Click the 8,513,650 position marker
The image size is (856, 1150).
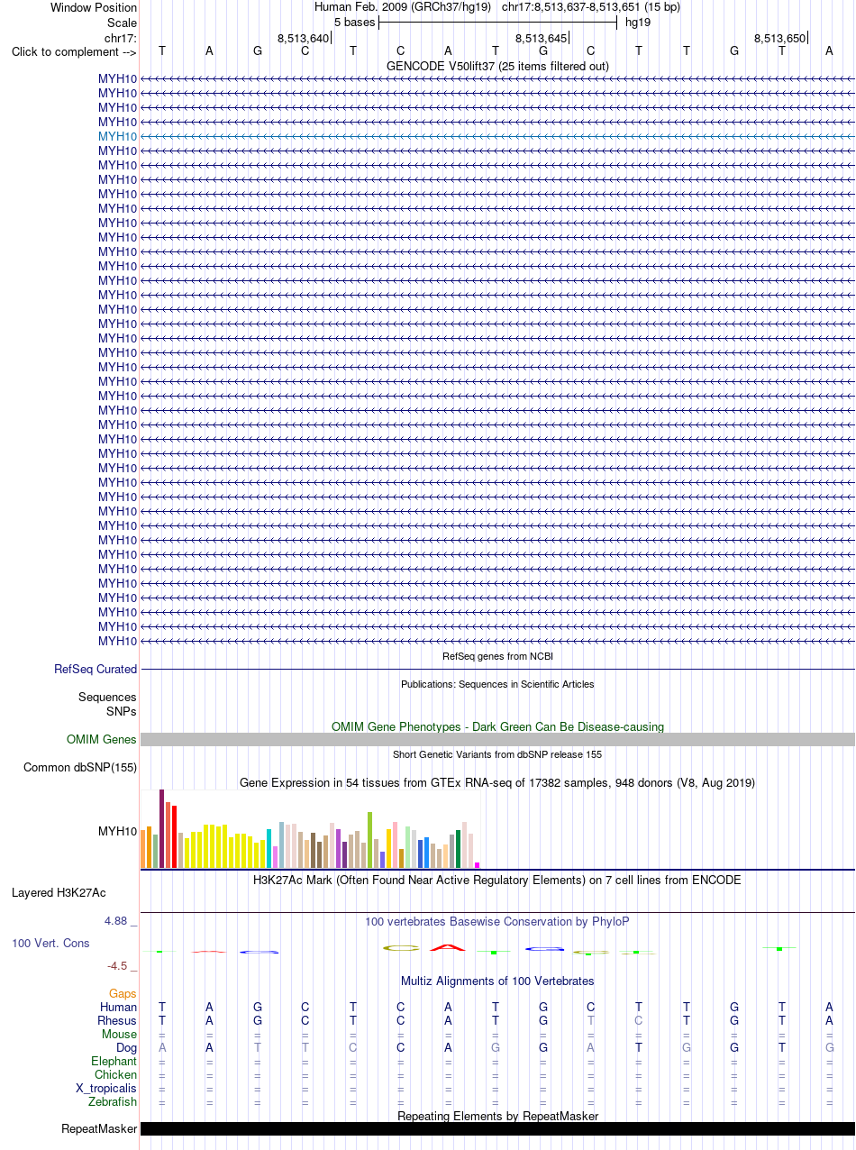(780, 38)
